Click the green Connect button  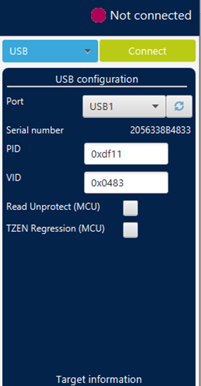[x=148, y=51]
